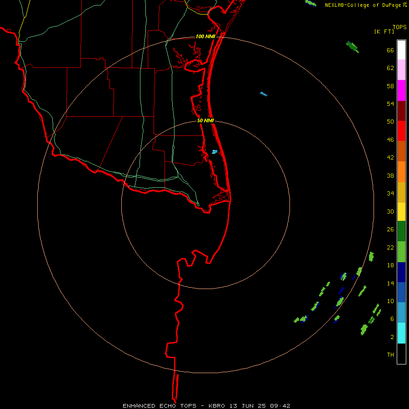This screenshot has height=409, width=409.
Task: Click the legend value '46'
Action: point(390,140)
